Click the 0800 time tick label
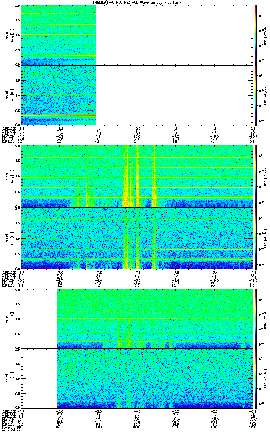 [x=98, y=427]
